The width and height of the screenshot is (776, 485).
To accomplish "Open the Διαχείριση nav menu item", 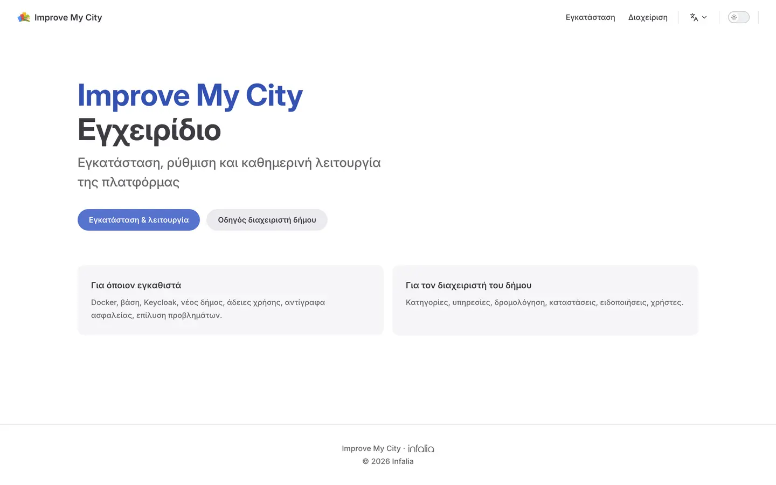I will point(648,17).
